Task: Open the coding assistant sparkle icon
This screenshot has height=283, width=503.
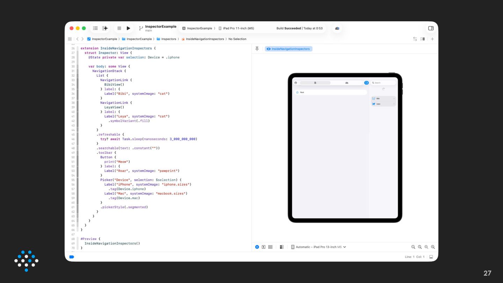Action: (105, 28)
